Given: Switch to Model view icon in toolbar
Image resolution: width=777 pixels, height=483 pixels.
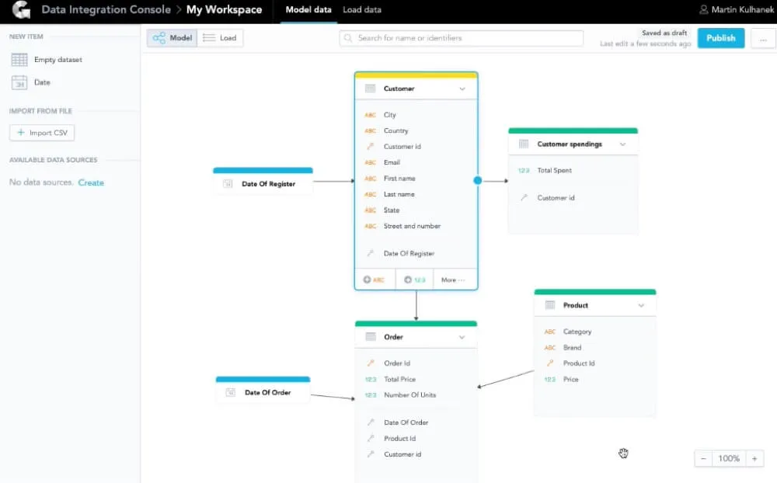Looking at the screenshot, I should coord(162,37).
